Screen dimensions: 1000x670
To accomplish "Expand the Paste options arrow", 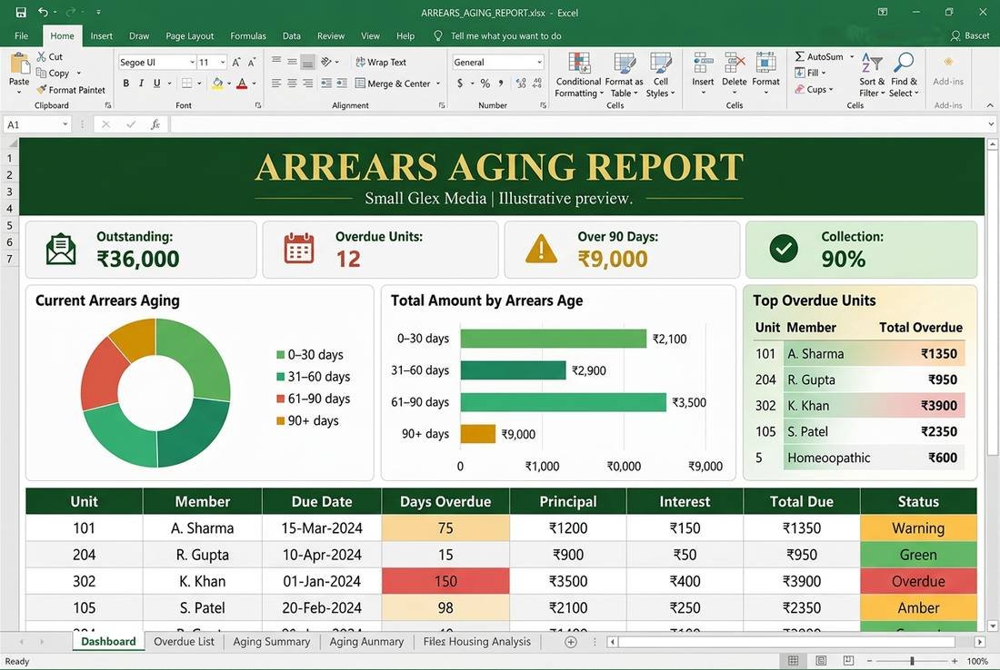I will click(19, 92).
